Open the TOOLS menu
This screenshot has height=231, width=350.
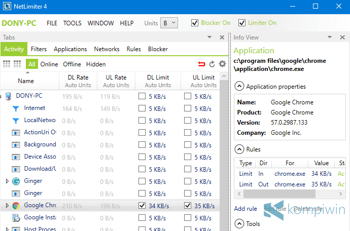tap(72, 23)
